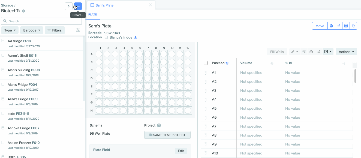361x158 pixels.
Task: Click the Fill Wells button
Action: tap(277, 52)
